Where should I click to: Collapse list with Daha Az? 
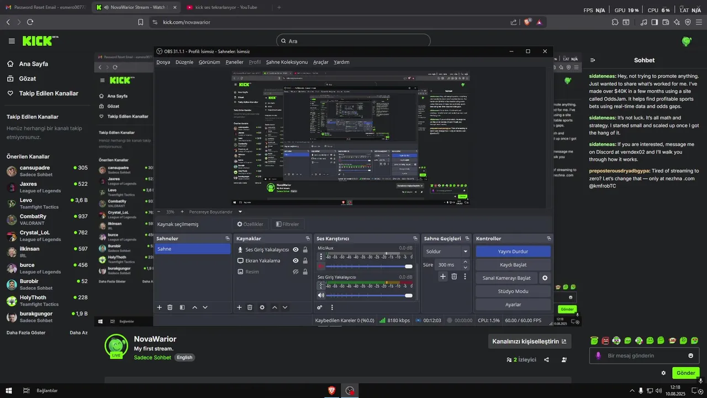coord(78,333)
